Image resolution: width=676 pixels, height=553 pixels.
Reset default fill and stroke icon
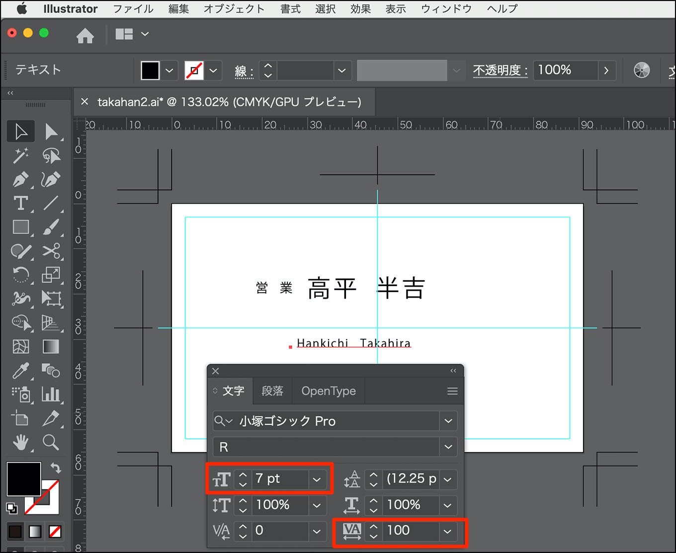11,508
